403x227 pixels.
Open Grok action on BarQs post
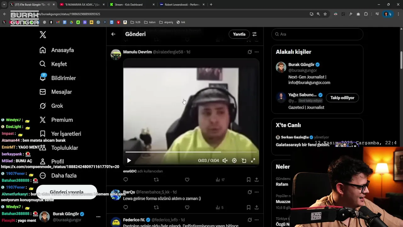point(250,192)
